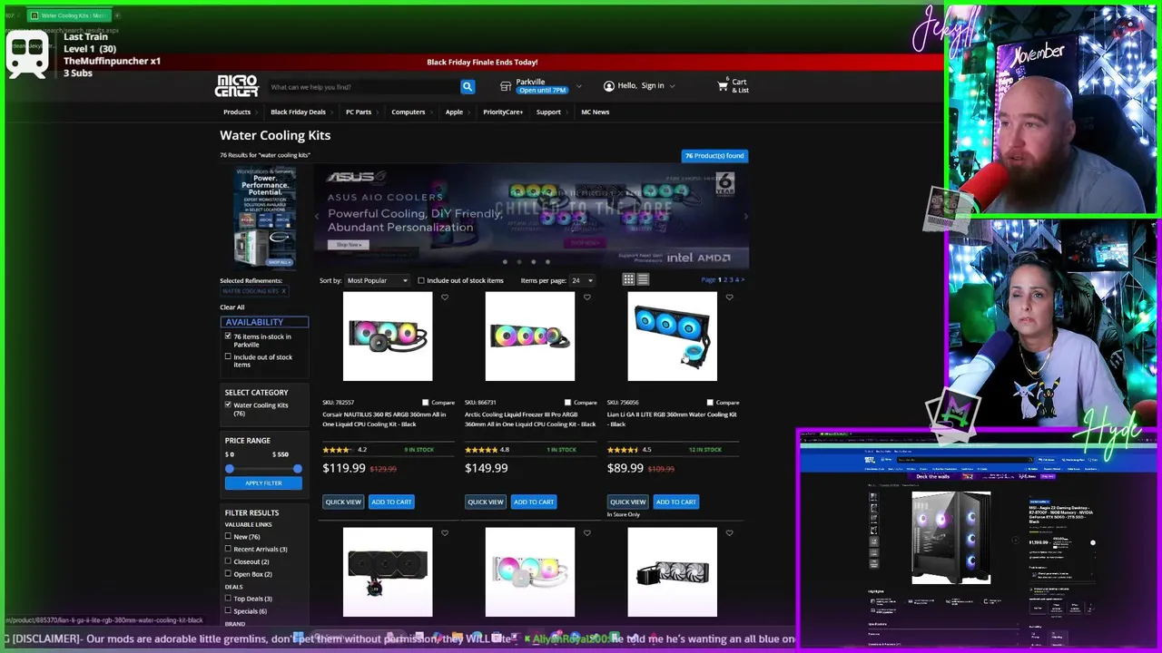The height and width of the screenshot is (653, 1162).
Task: Open the Micro Center logo home link
Action: [236, 85]
